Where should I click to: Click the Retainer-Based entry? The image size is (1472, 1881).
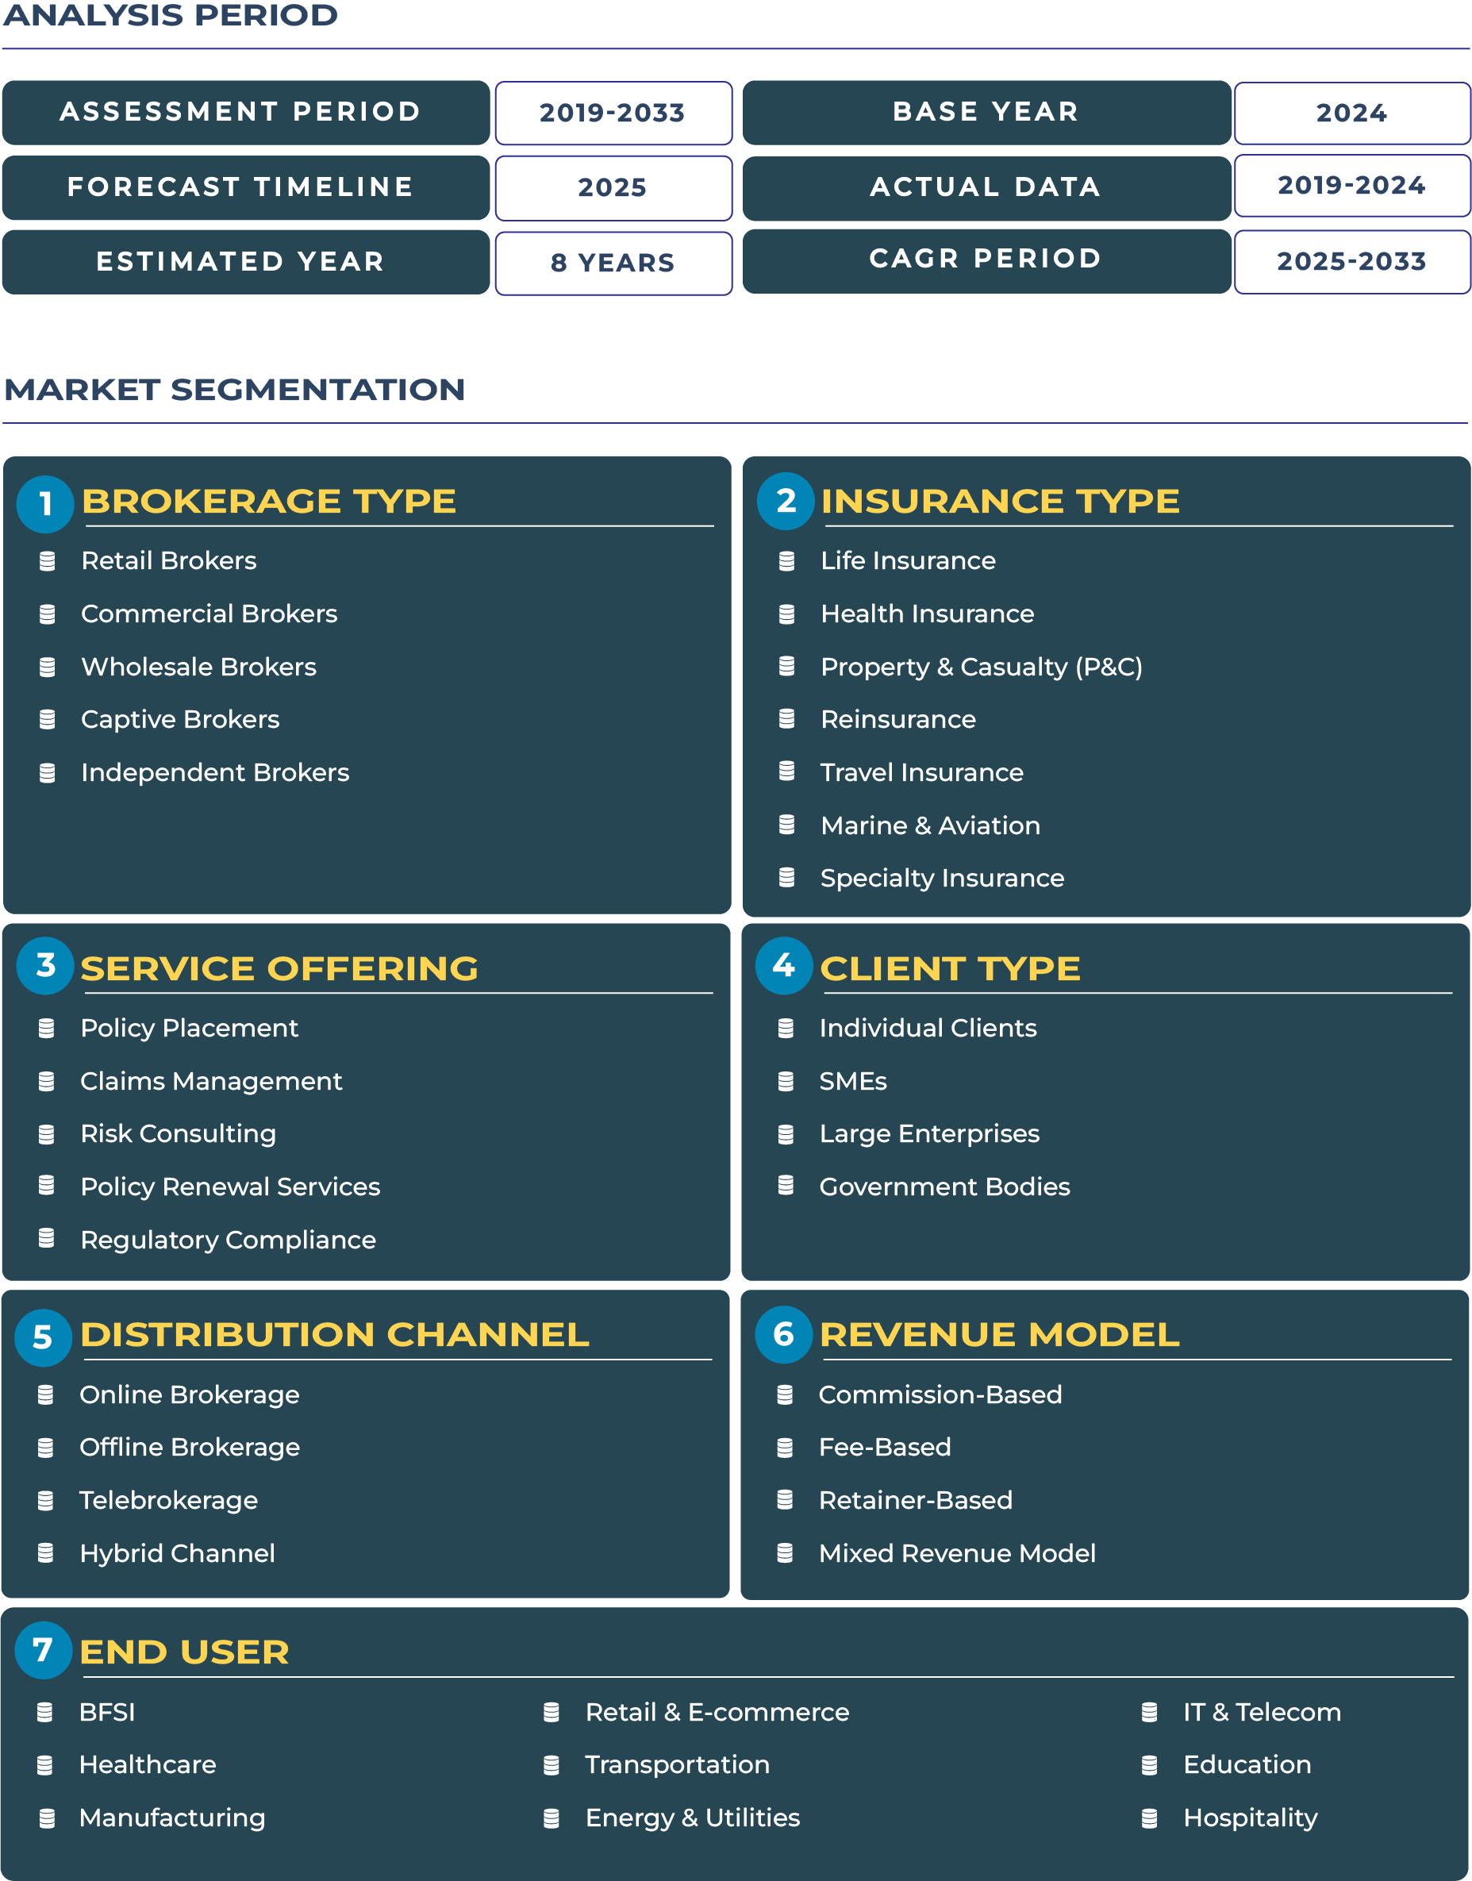[916, 1501]
